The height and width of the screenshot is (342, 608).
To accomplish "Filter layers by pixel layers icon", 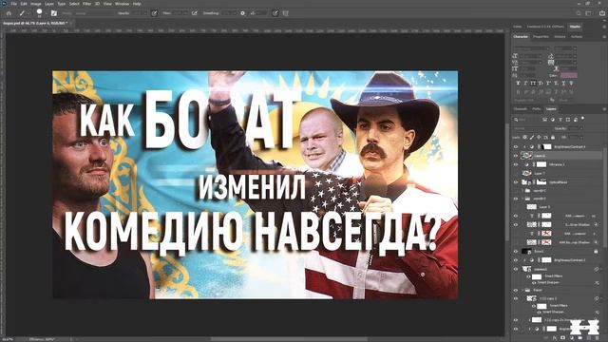I will 544,120.
